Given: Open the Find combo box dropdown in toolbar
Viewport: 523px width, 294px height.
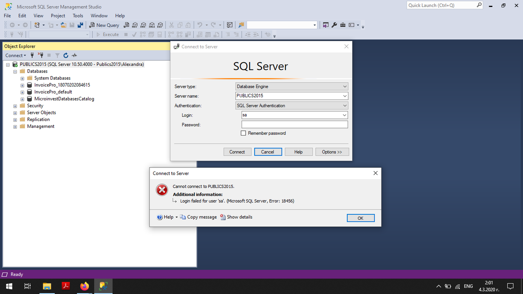Looking at the screenshot, I should coord(314,25).
